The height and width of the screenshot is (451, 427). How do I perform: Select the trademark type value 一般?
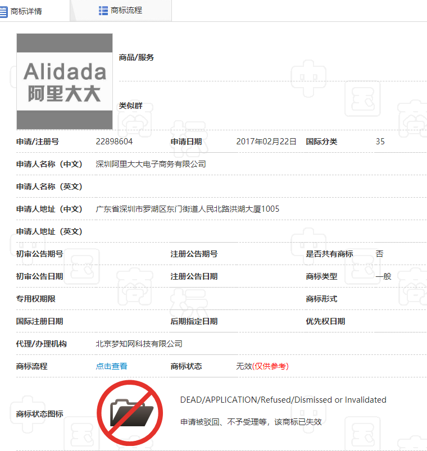(x=383, y=276)
